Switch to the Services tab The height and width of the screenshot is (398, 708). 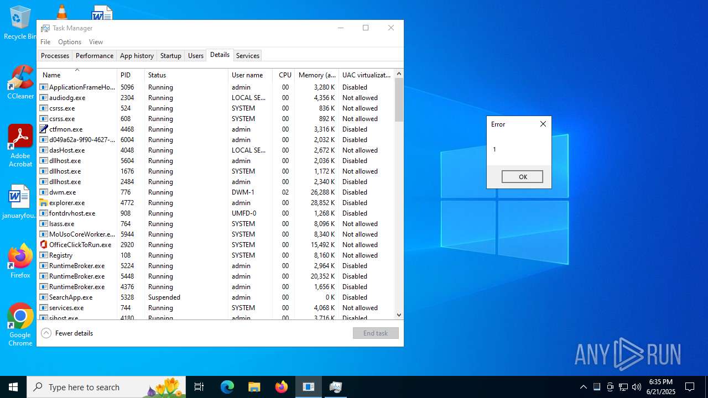[x=247, y=56]
